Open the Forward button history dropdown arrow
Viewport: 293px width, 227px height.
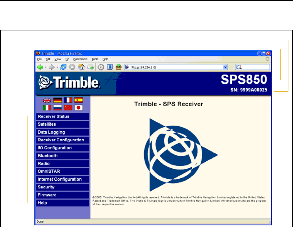click(x=58, y=67)
